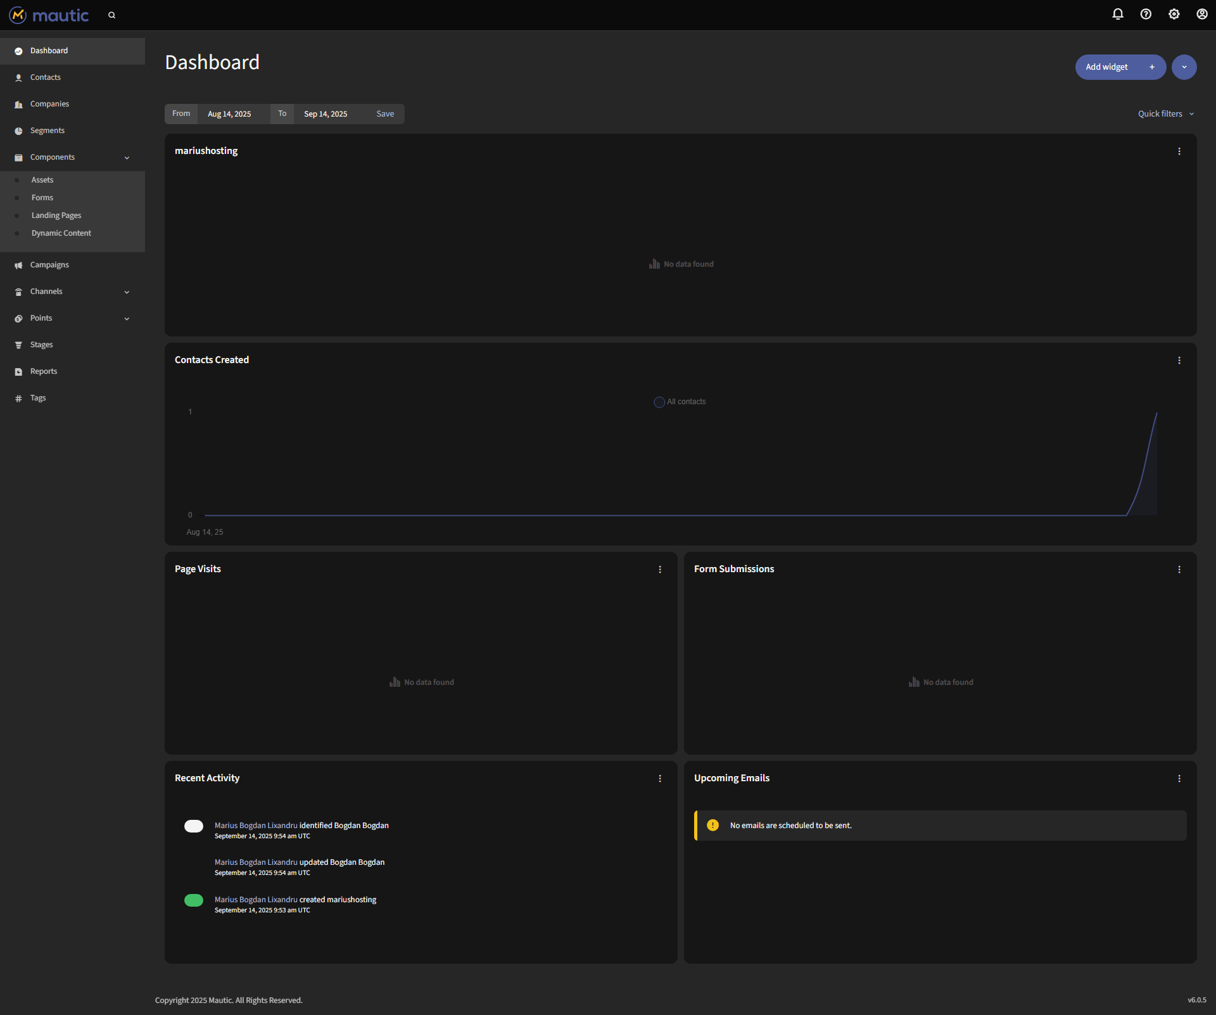1216x1015 pixels.
Task: Save the selected date range
Action: click(385, 114)
